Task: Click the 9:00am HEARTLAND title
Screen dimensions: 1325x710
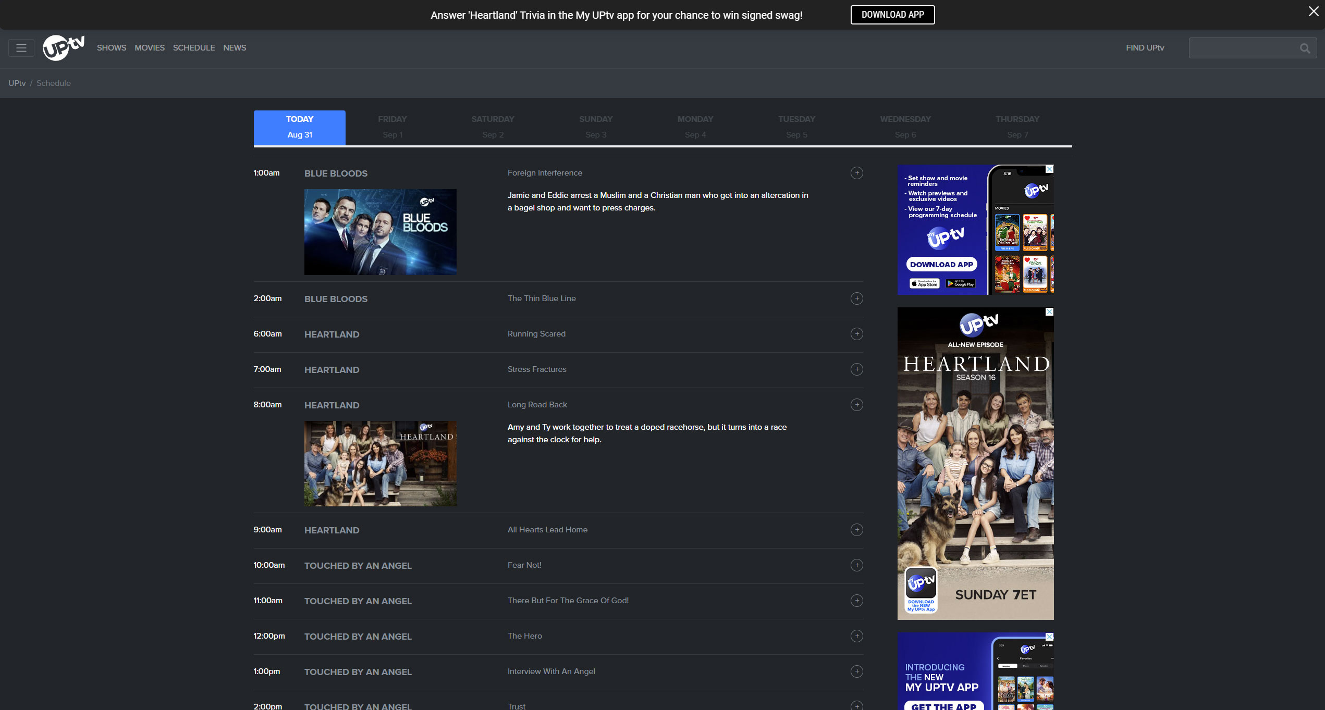Action: coord(332,530)
